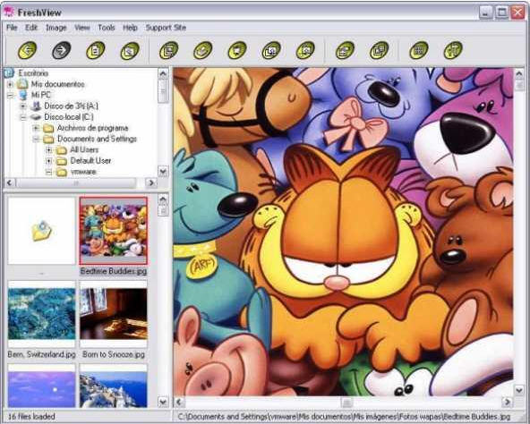
Task: Open the Edit menu
Action: pos(31,28)
